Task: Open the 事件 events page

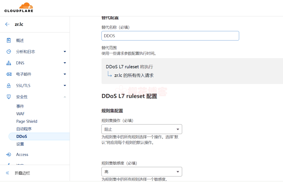Action: pyautogui.click(x=20, y=106)
